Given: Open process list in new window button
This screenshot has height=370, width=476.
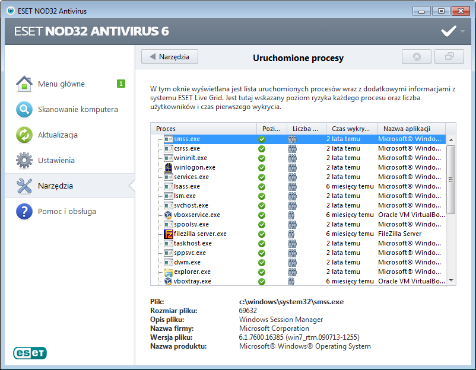Looking at the screenshot, I should [449, 57].
